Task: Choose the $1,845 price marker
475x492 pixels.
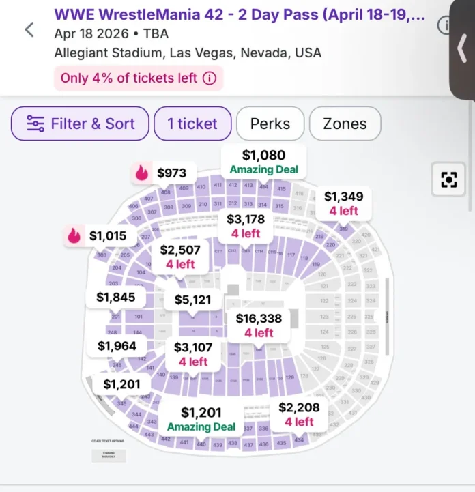Action: point(111,297)
